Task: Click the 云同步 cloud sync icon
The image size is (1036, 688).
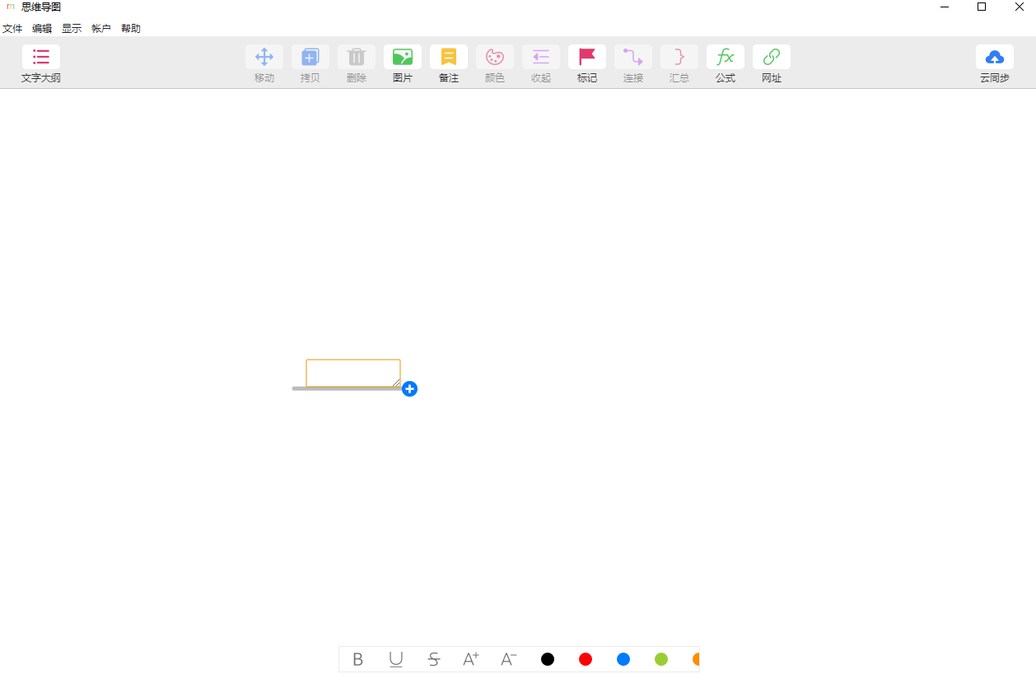Action: [x=995, y=58]
